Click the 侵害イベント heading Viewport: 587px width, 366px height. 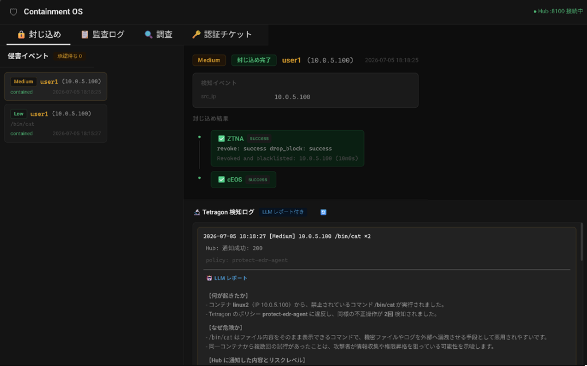coord(28,56)
